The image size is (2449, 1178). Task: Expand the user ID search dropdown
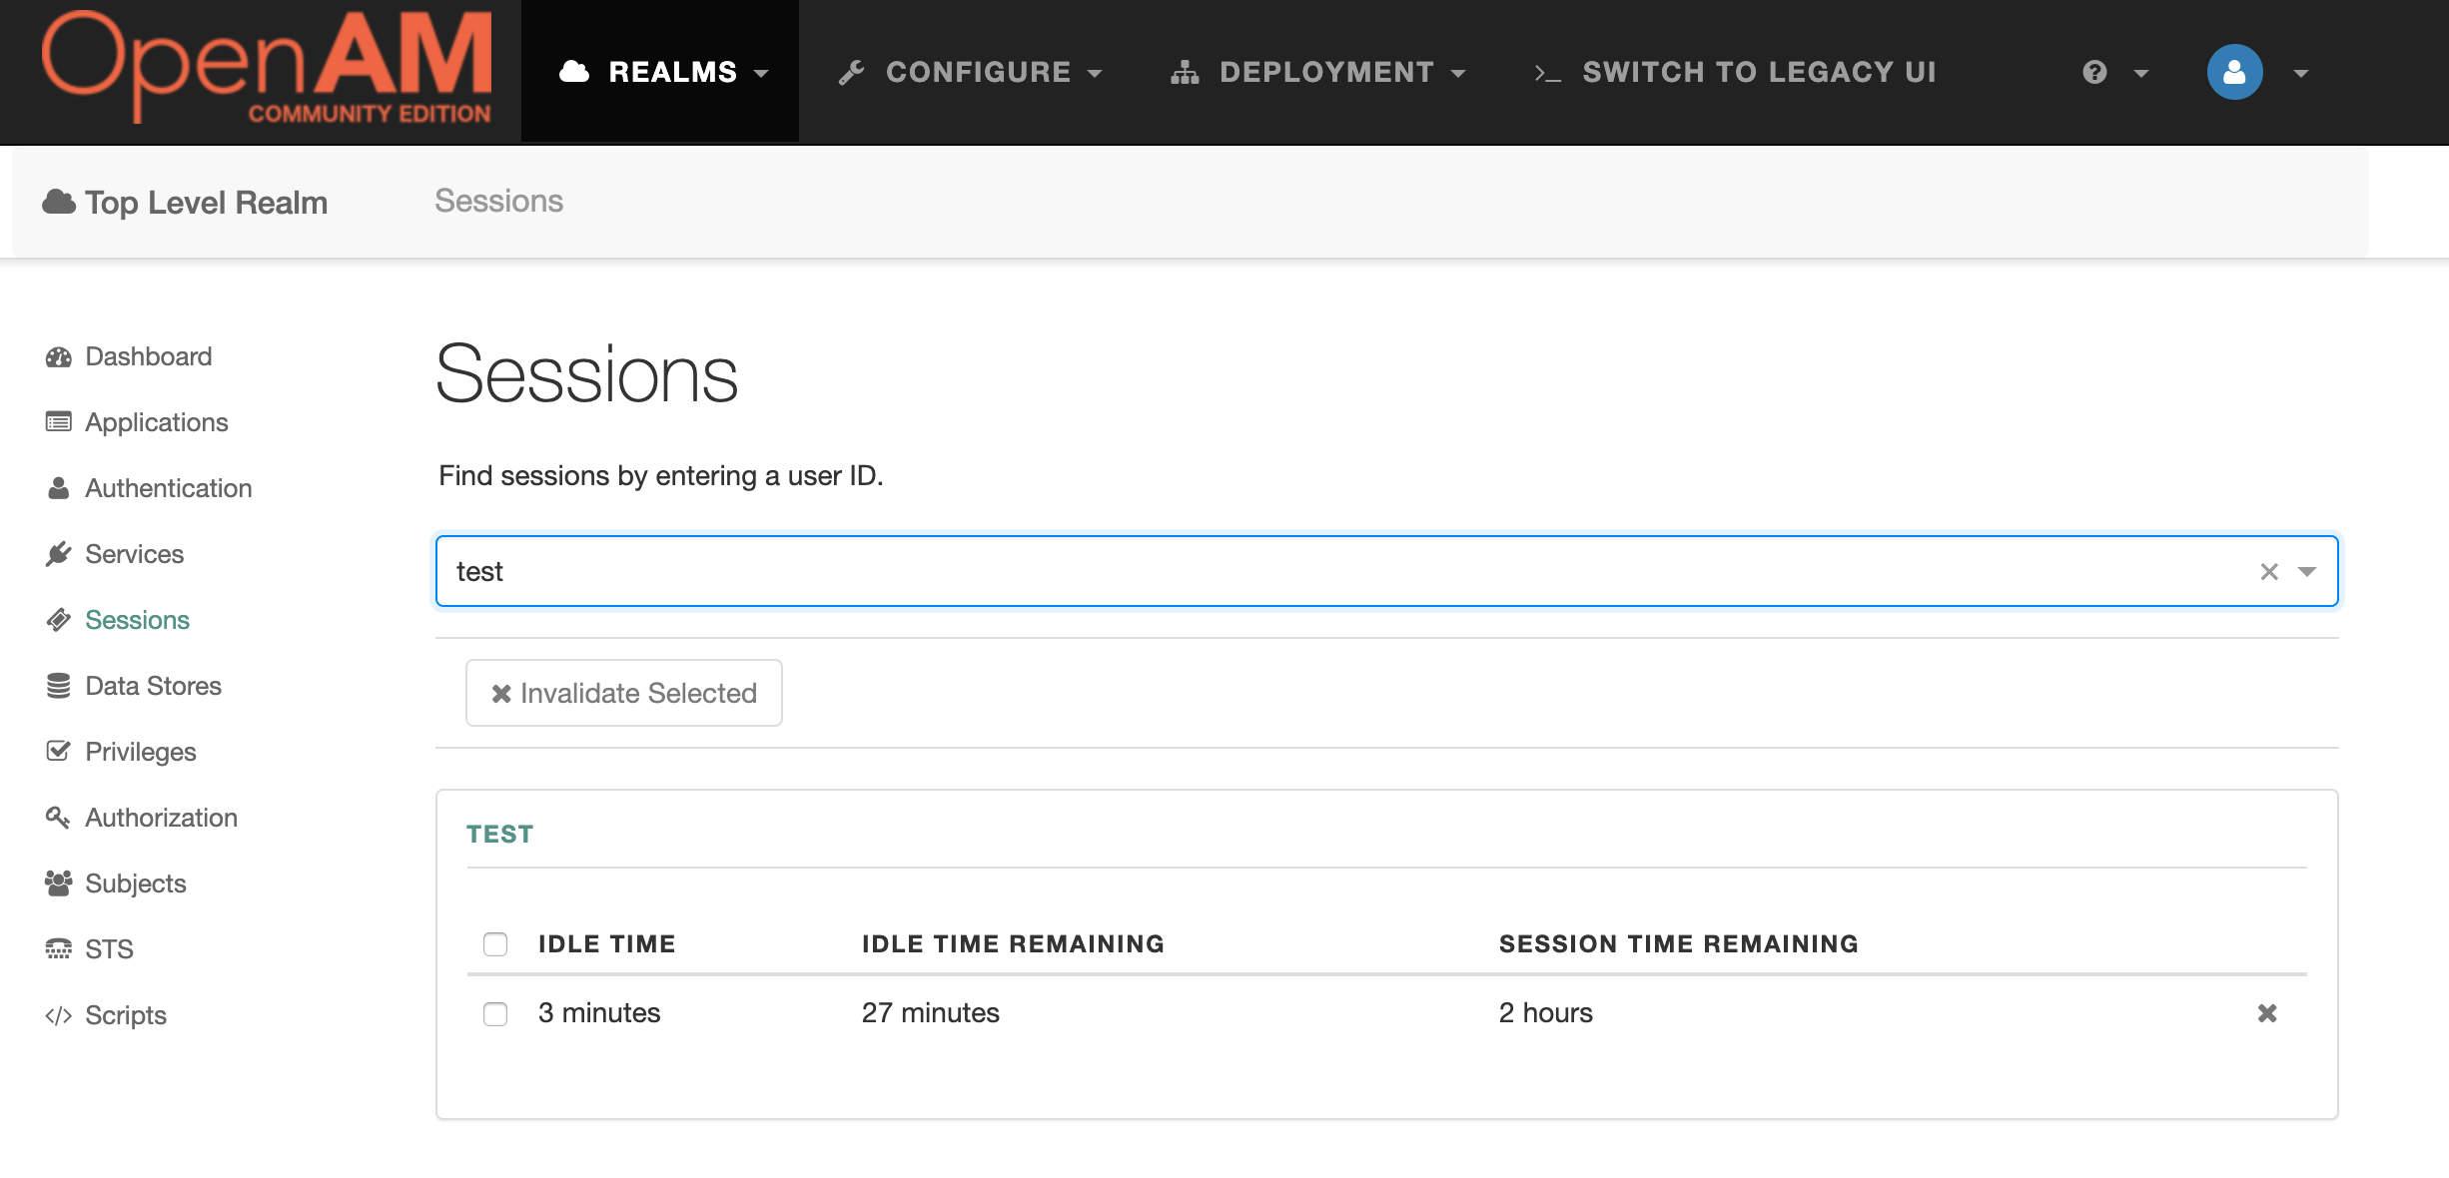[2308, 571]
